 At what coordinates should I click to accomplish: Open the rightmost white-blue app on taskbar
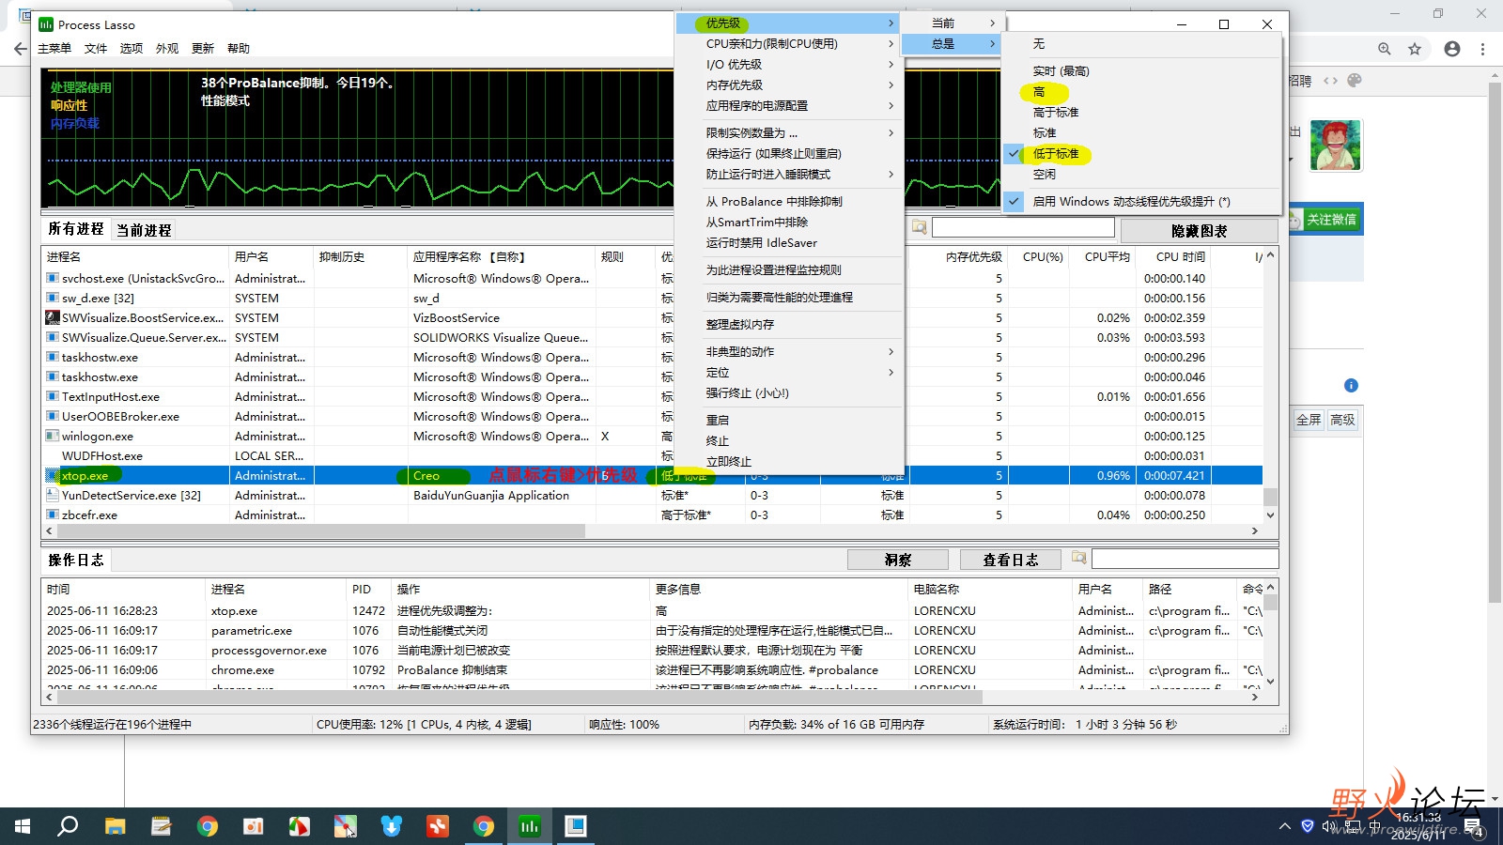575,826
